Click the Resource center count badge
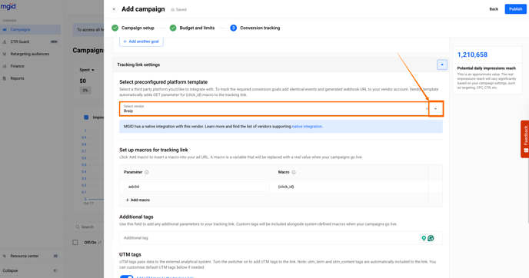 click(x=55, y=256)
